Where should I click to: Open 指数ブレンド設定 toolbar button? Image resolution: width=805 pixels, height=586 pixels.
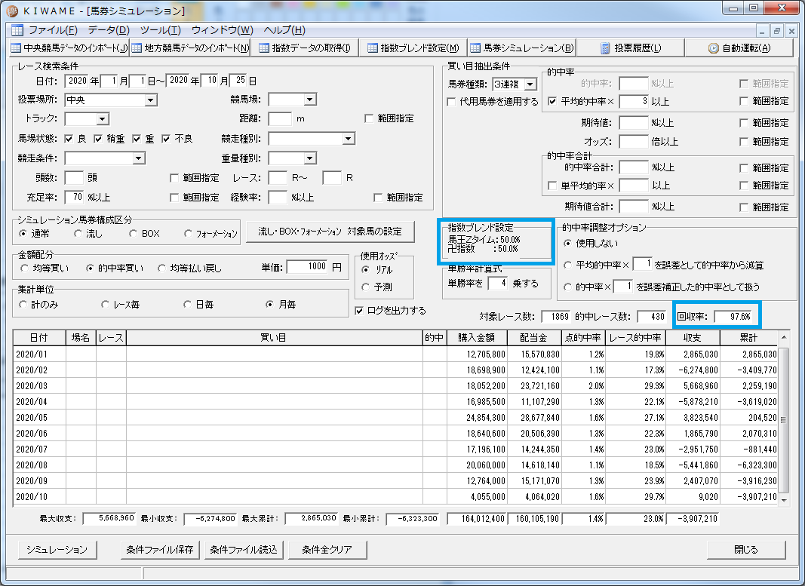(x=413, y=48)
